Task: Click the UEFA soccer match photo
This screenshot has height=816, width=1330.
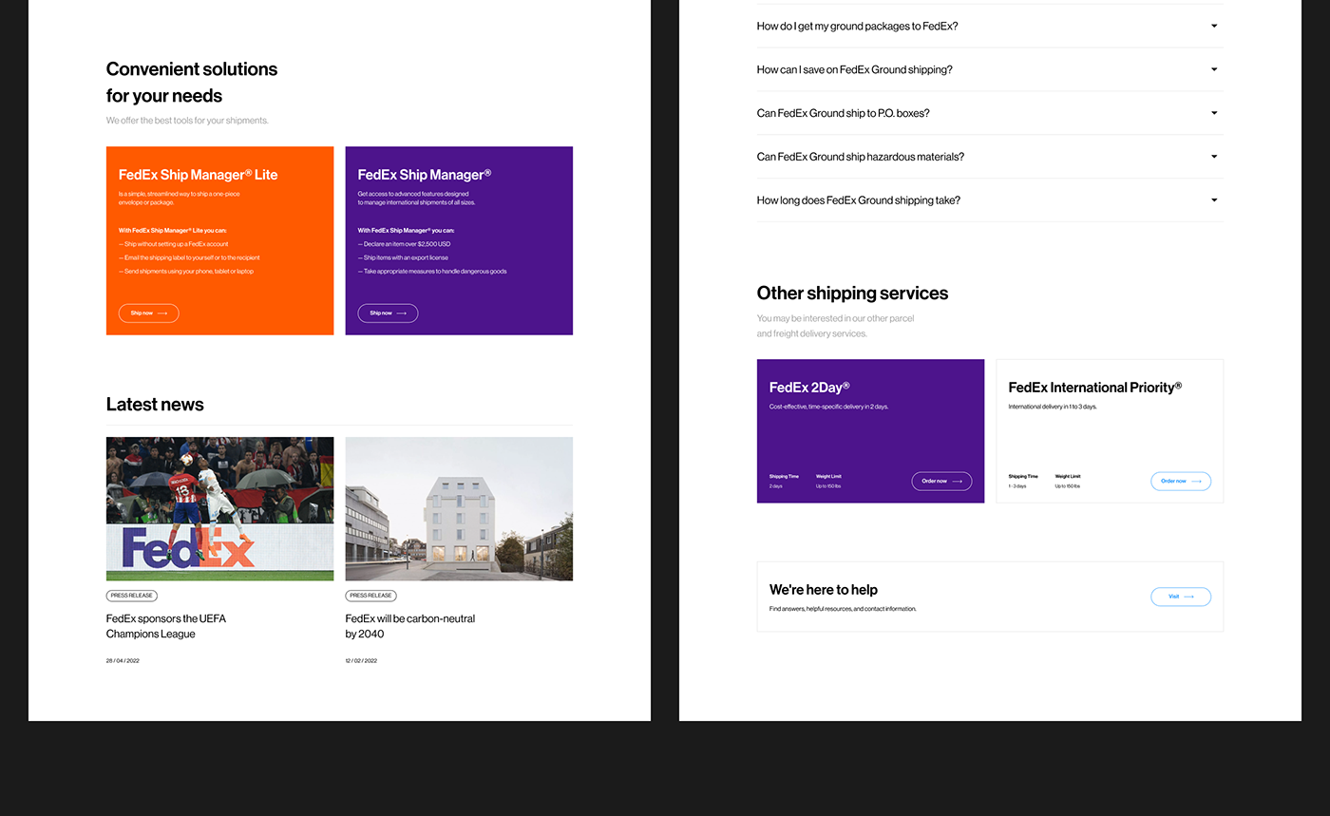Action: [219, 508]
